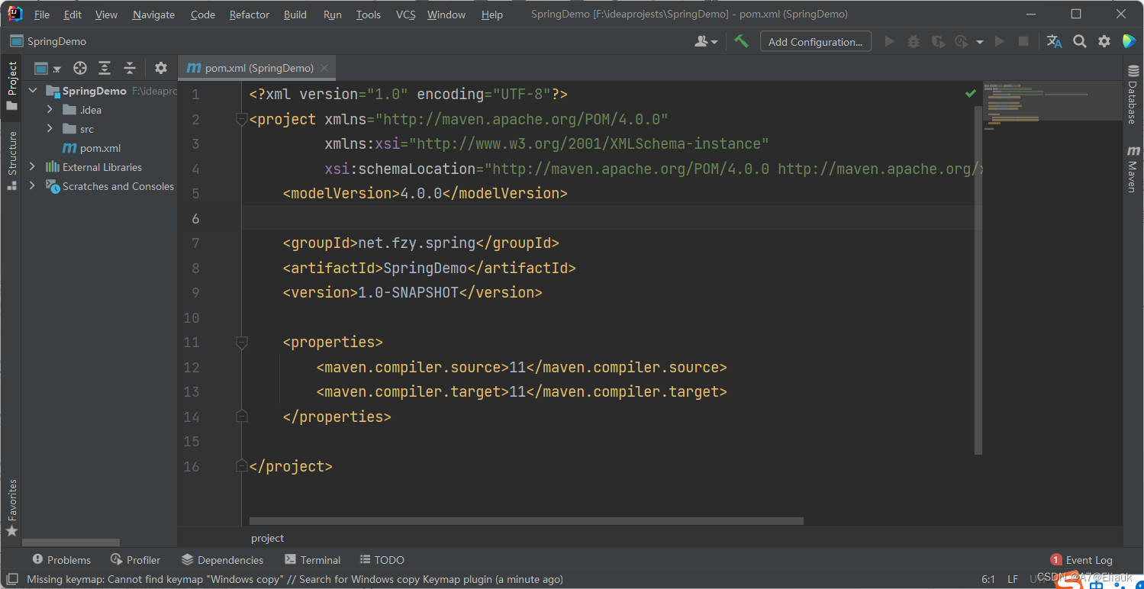Click Select Opened File target icon
Screen dimensions: 1144x589
tap(79, 68)
